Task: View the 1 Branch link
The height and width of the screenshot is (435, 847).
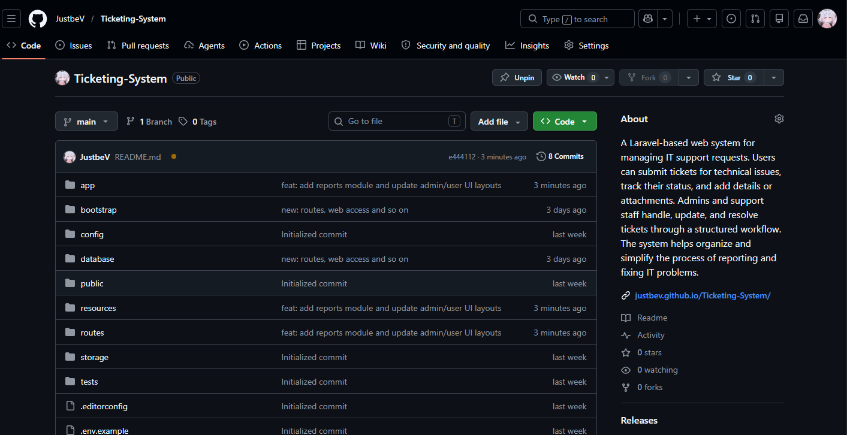Action: tap(149, 122)
